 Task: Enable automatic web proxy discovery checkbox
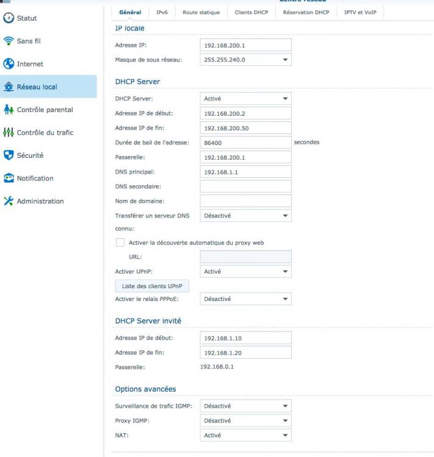tap(120, 243)
